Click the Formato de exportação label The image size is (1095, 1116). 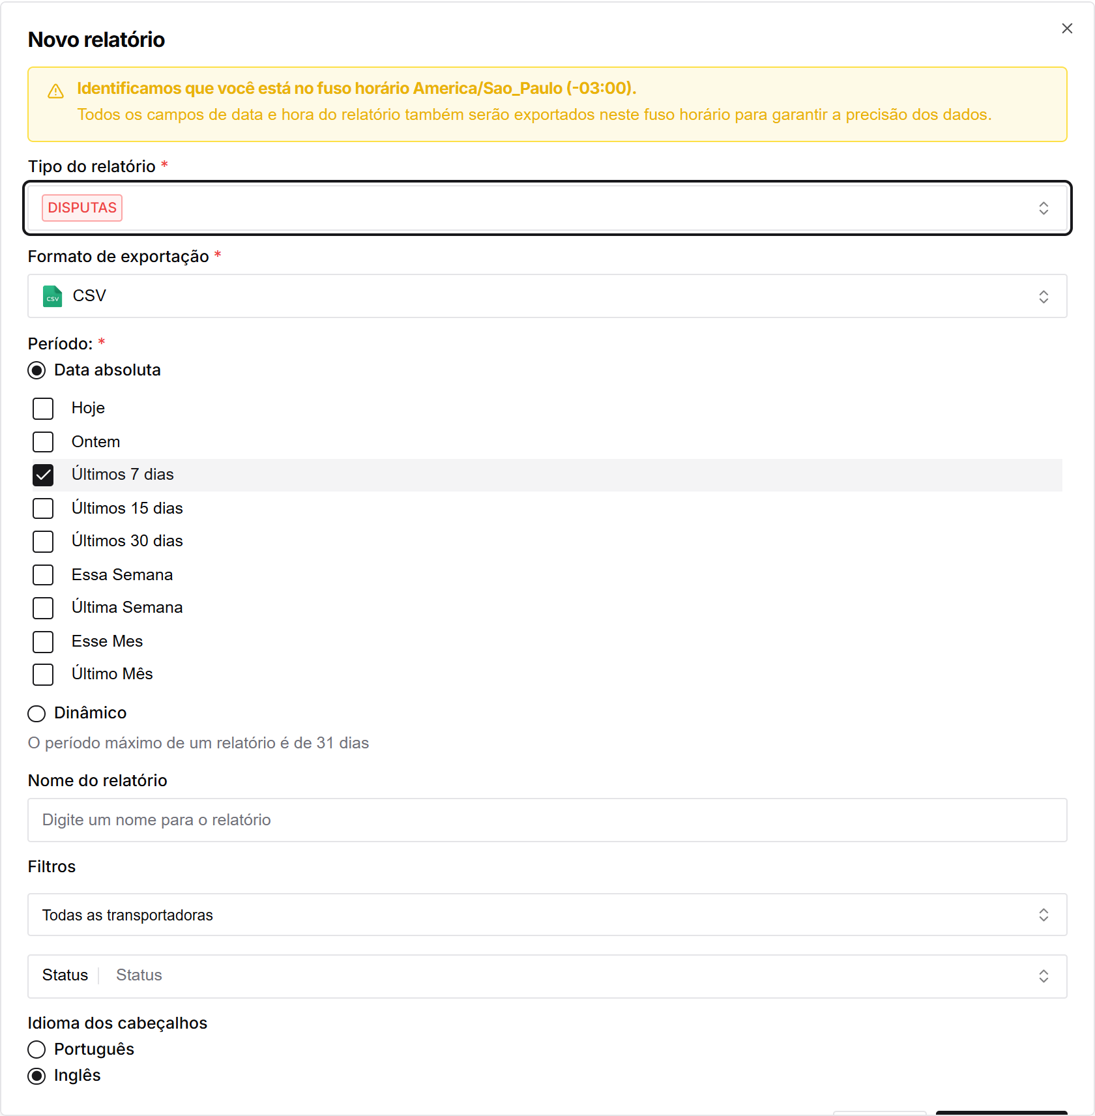[x=118, y=257]
